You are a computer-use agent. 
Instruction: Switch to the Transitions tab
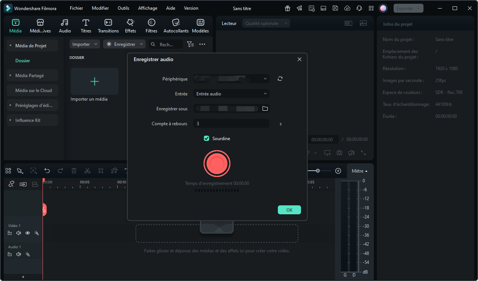108,26
